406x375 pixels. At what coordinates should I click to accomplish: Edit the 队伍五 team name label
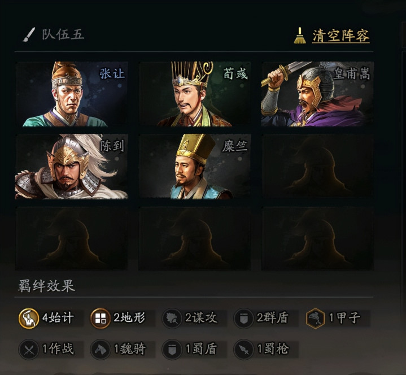(63, 34)
